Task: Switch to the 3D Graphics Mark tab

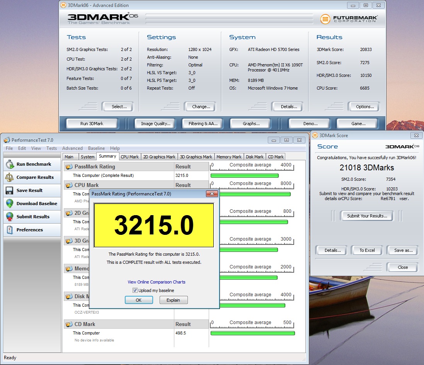Action: tap(196, 157)
